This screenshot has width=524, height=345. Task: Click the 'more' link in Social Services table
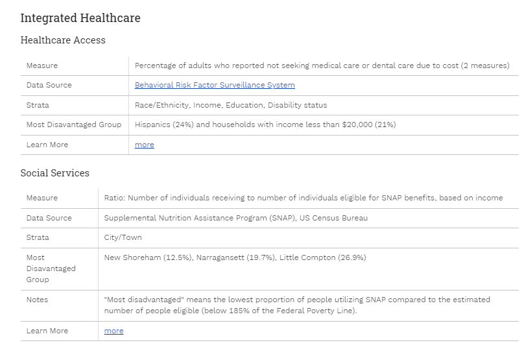point(113,331)
